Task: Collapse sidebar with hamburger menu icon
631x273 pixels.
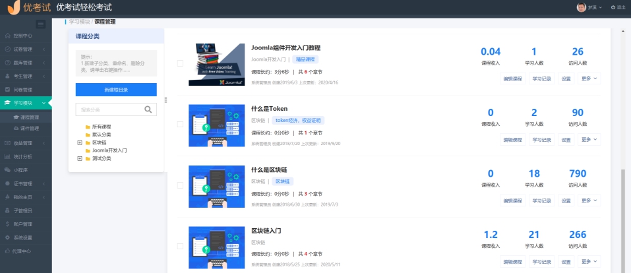Action: click(41, 24)
